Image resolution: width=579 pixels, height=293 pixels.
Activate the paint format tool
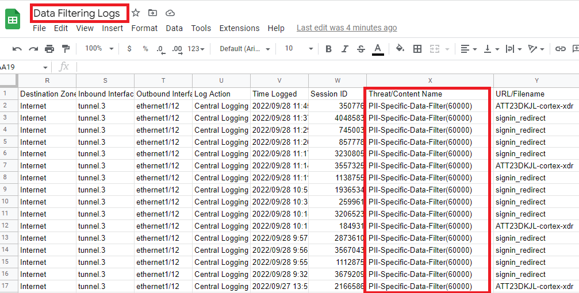click(66, 49)
